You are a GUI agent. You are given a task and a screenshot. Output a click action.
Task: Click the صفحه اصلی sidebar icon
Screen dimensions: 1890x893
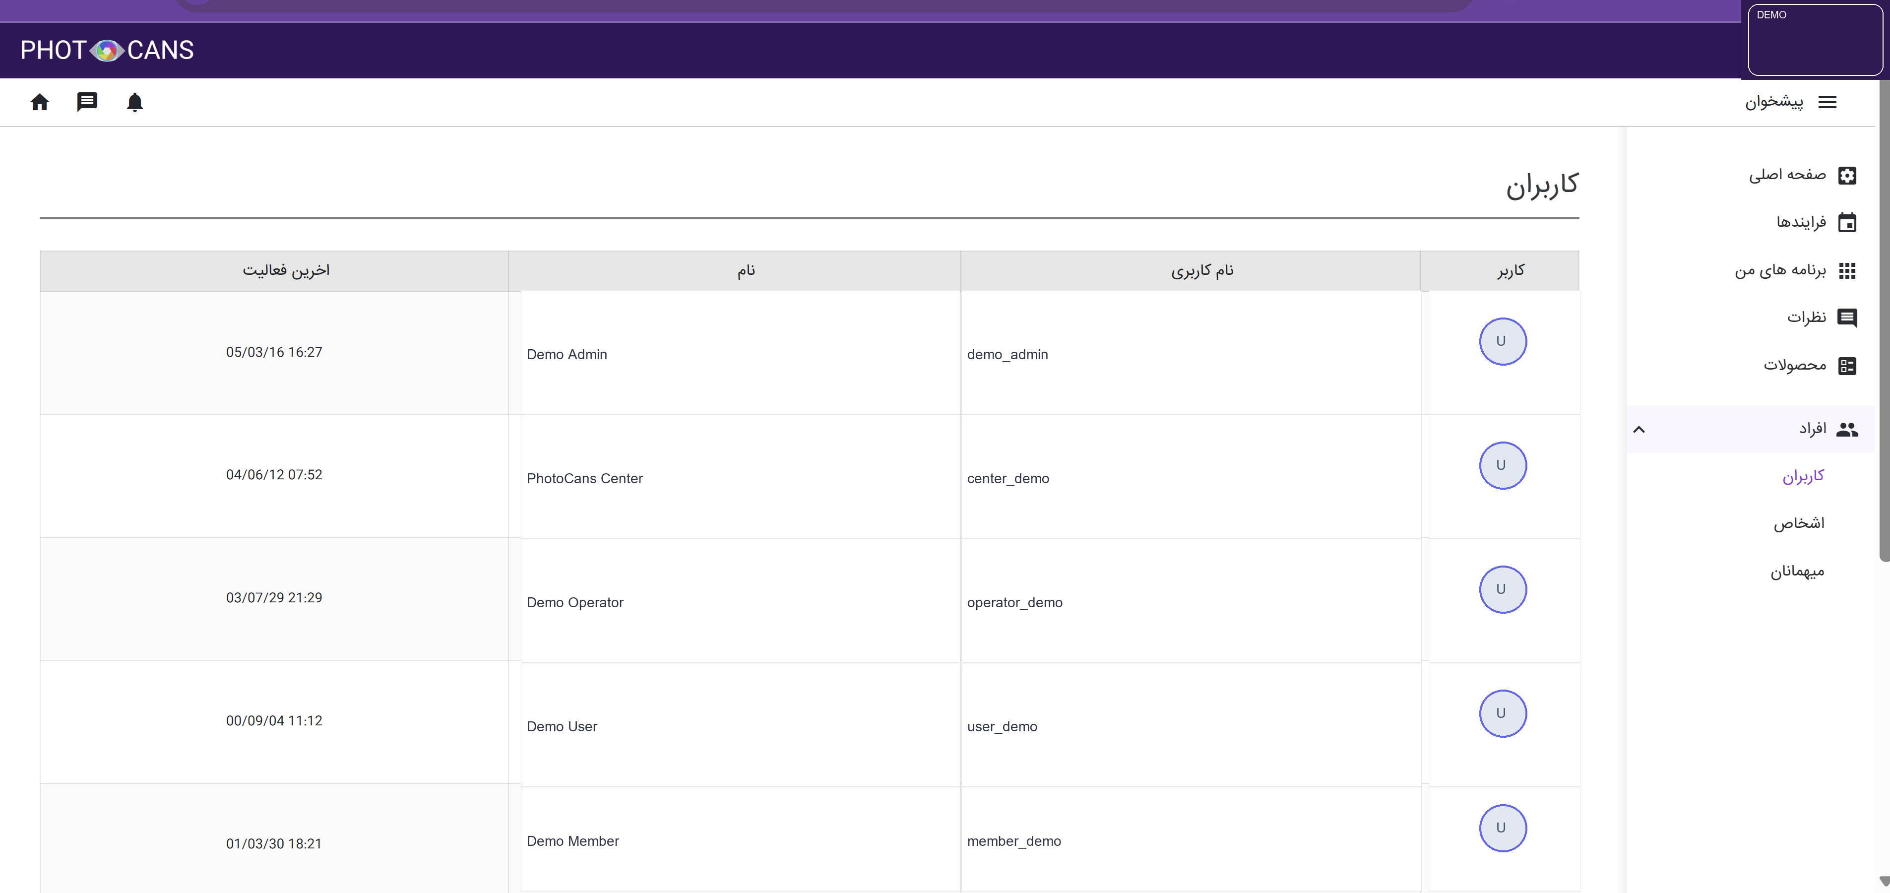click(x=1847, y=175)
